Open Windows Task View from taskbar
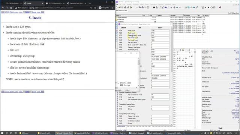240x135 pixels. point(16,133)
